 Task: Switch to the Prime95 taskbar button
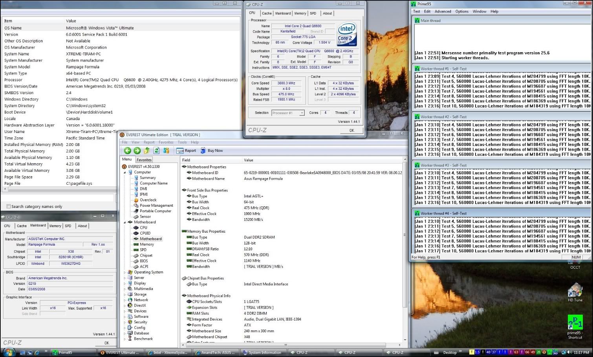click(73, 353)
